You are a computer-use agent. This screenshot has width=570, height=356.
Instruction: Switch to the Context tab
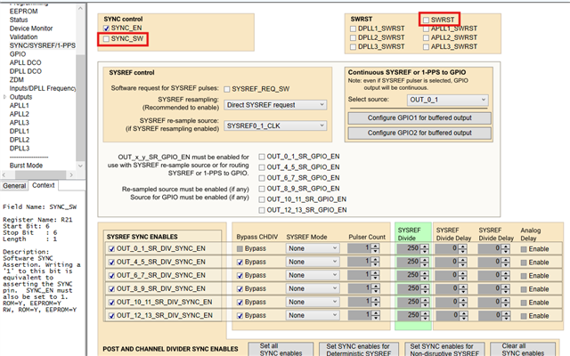[44, 185]
